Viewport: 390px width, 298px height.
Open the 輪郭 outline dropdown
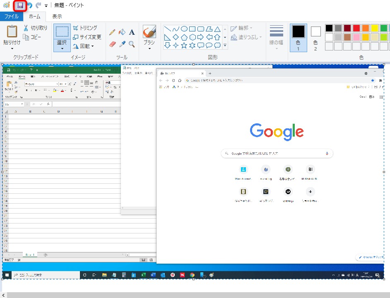pos(241,28)
